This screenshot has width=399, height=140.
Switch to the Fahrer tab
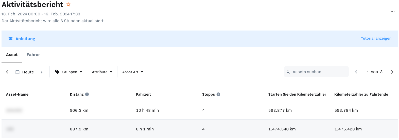33,54
